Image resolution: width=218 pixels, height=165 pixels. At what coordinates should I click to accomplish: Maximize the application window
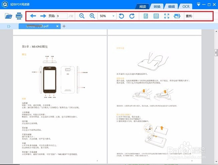pos(209,5)
